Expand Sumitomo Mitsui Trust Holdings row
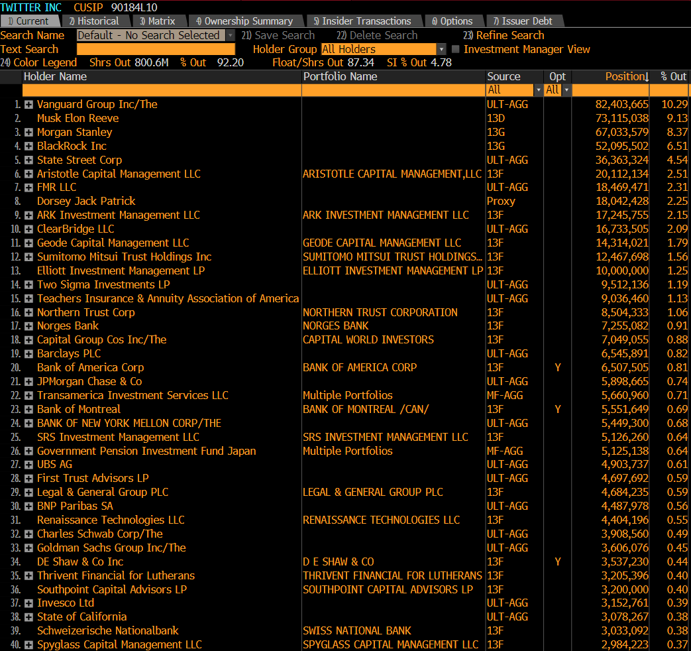The image size is (691, 651). pos(28,257)
